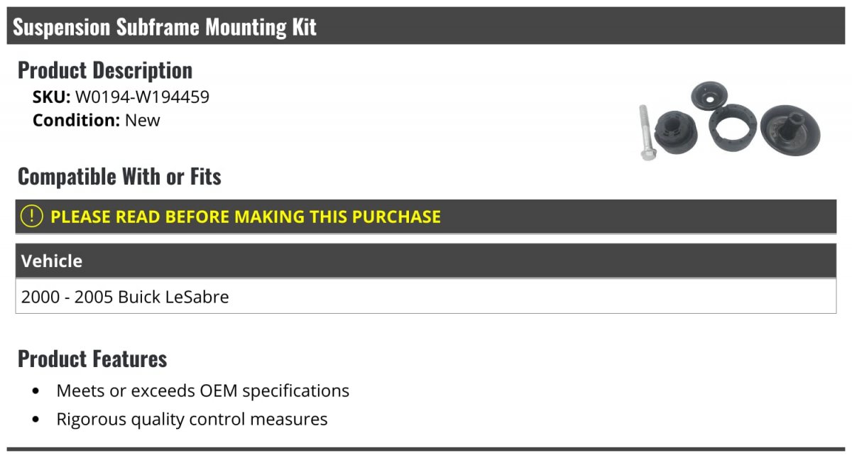Click the bullet before "Rigorous quality control"
The image size is (852, 458).
pos(36,420)
